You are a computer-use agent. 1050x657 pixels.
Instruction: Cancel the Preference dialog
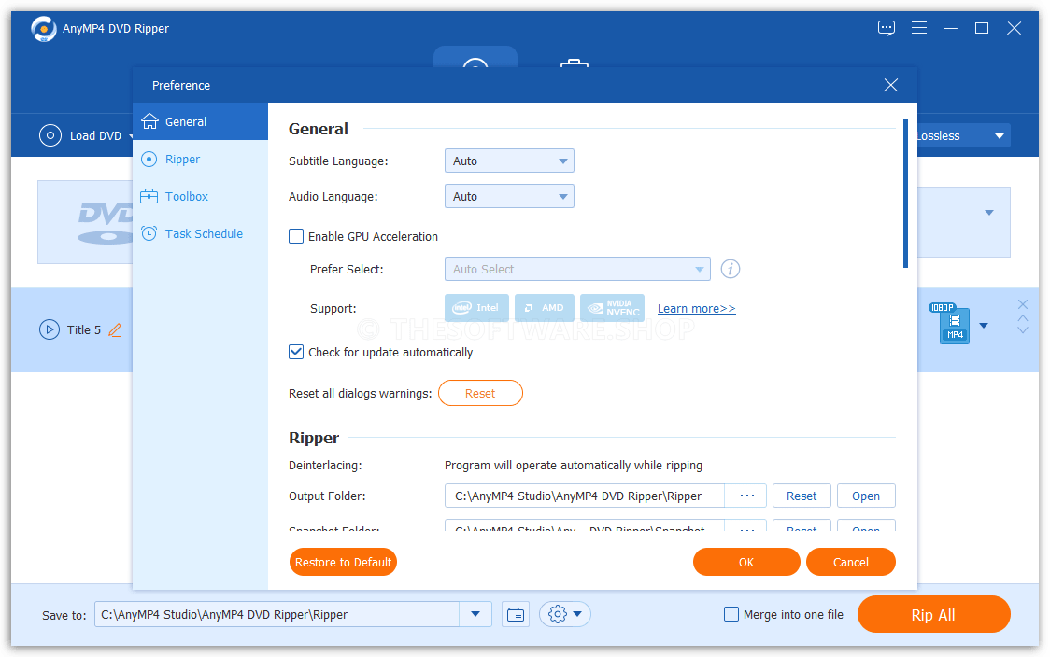point(850,562)
